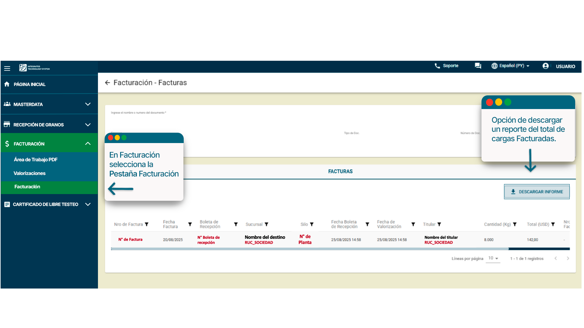The height and width of the screenshot is (328, 584).
Task: Filter the Sucursal column
Action: [x=266, y=224]
